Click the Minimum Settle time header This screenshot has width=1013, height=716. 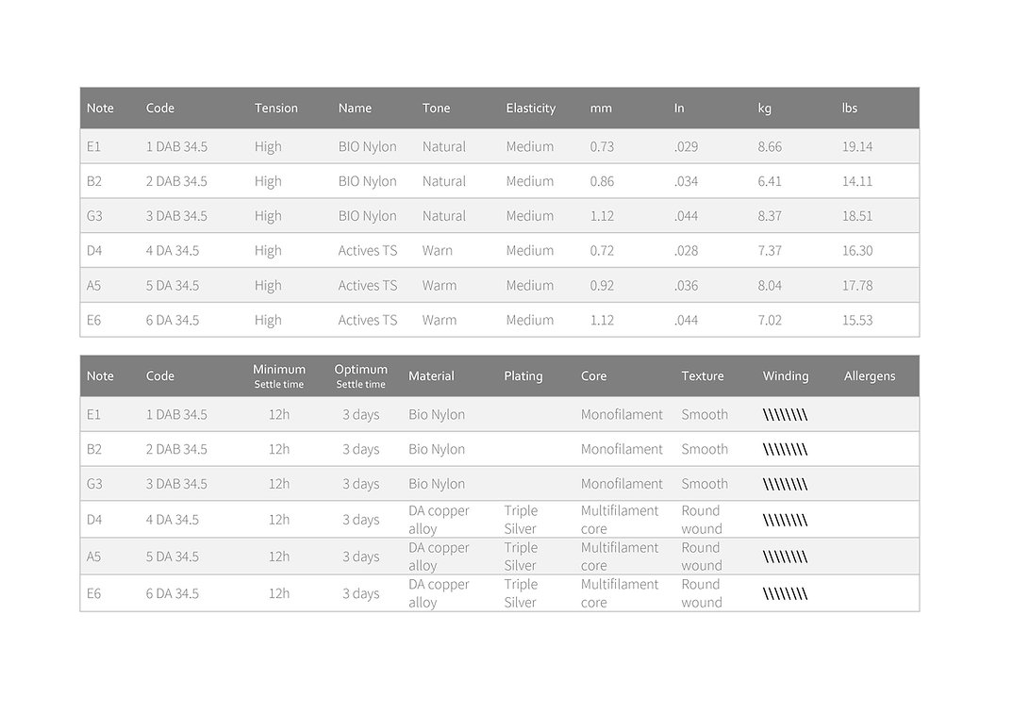pos(279,376)
